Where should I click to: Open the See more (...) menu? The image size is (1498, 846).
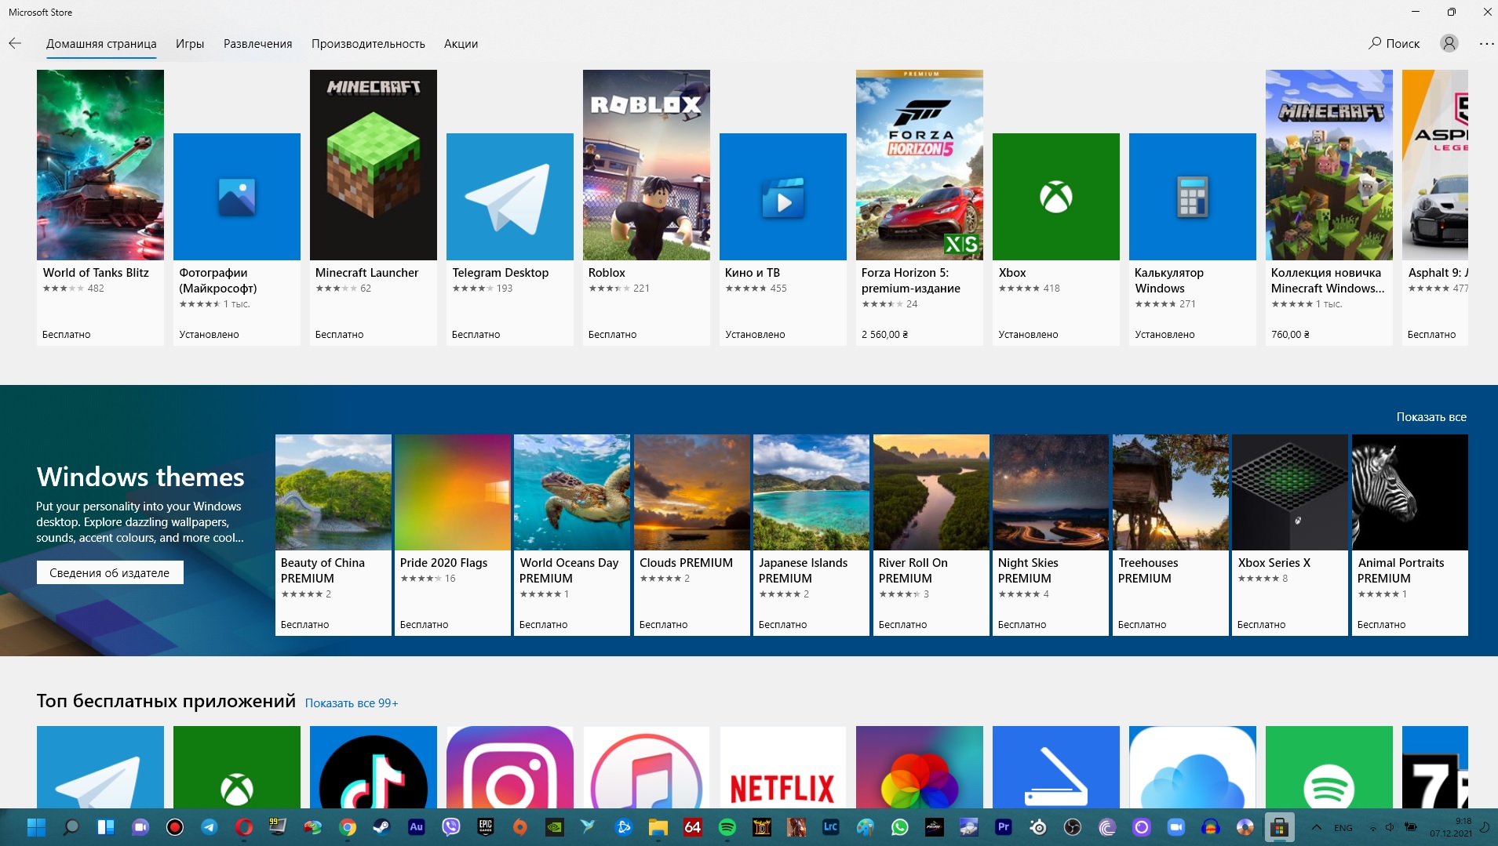(x=1485, y=43)
